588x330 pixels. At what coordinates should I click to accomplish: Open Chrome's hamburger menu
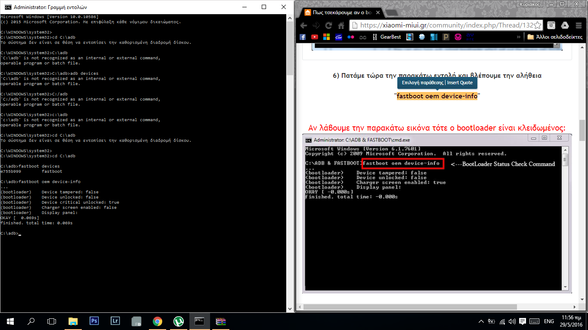tap(578, 25)
